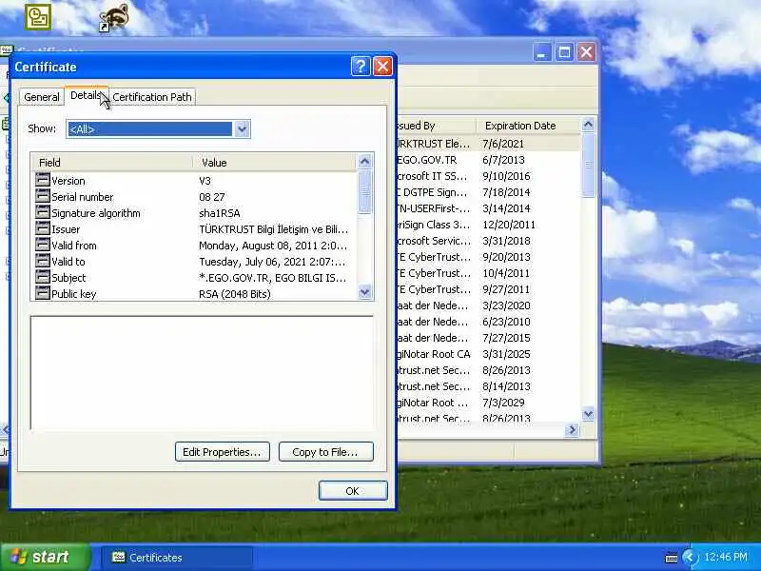
Task: Select the Version row value V3
Action: point(205,181)
